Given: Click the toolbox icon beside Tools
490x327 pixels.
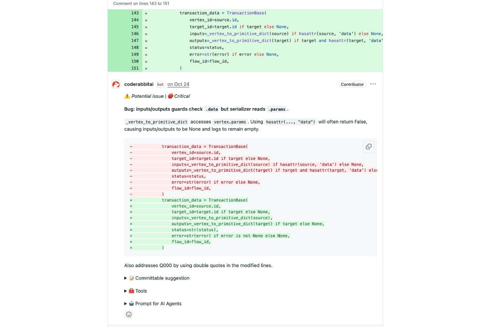Looking at the screenshot, I should coord(131,291).
